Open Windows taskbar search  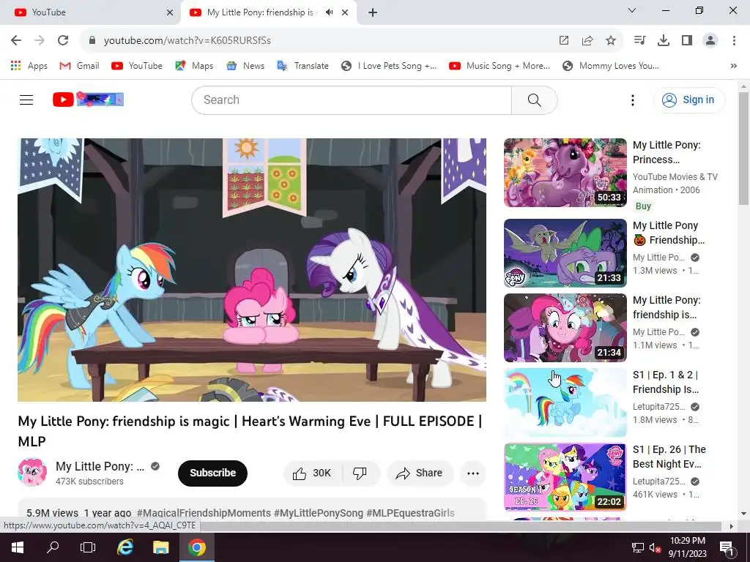click(x=53, y=547)
